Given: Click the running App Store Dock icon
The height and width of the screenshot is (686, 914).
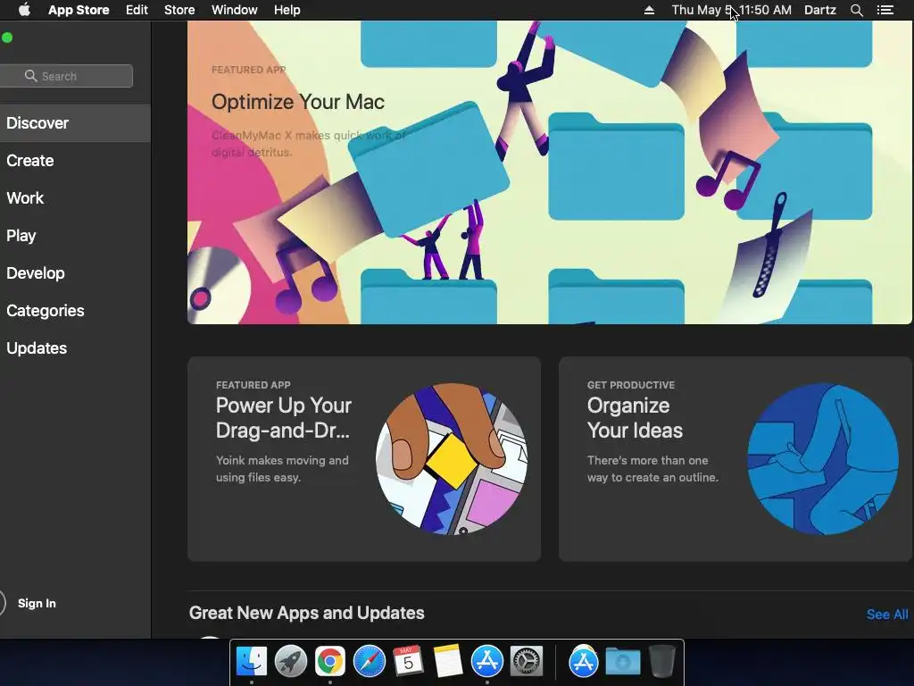Looking at the screenshot, I should tap(486, 662).
